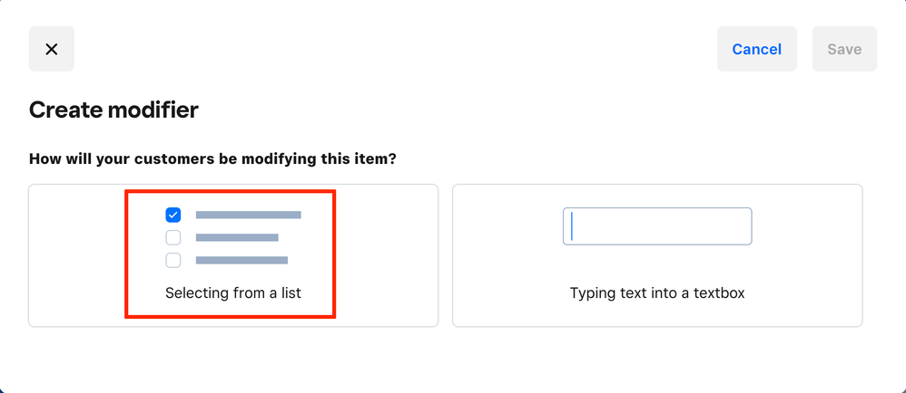Click the list illustration icon group
This screenshot has width=906, height=393.
tap(233, 237)
